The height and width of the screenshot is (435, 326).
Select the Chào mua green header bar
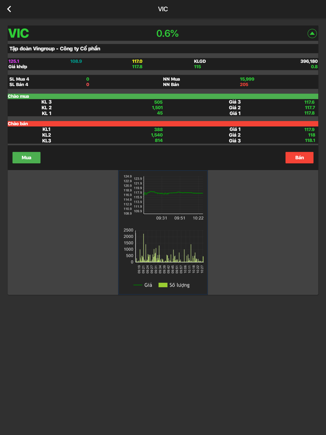[163, 97]
